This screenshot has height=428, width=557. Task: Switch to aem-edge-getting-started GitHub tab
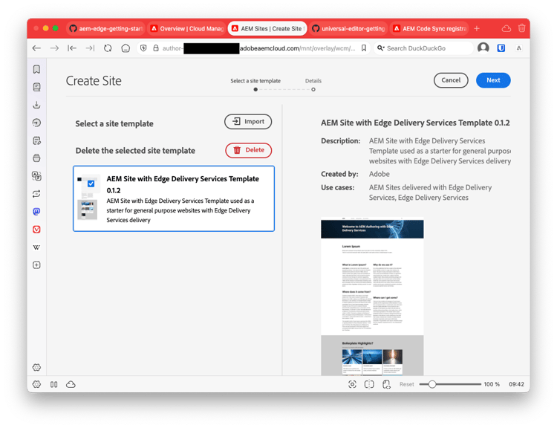click(106, 28)
